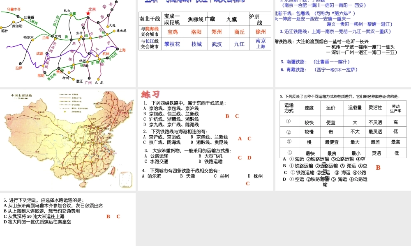Click the 南疆铁路 line of text

[x=315, y=62]
